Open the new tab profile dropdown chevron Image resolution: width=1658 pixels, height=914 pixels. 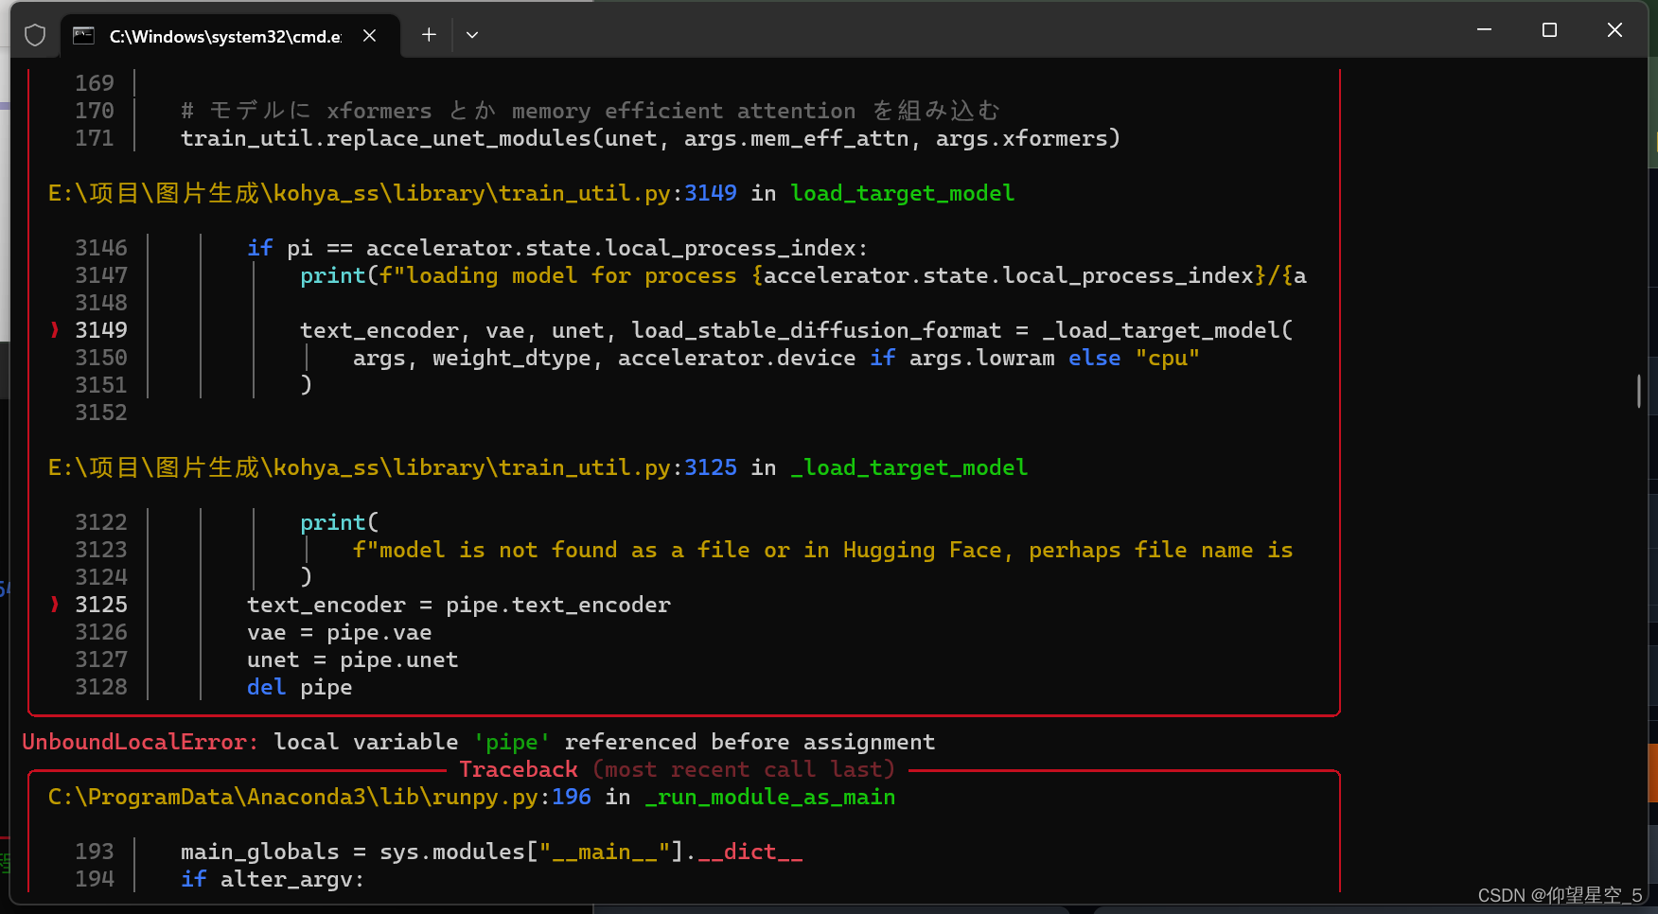coord(472,34)
